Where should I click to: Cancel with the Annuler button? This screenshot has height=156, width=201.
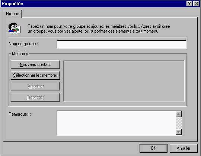[x=184, y=148]
